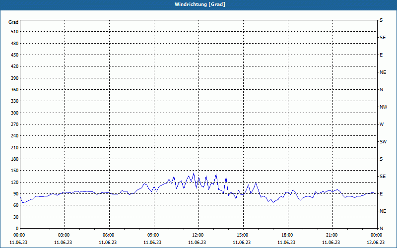Pick the "NE" compass label at the 30 gridline
Viewport: 397px width, 248px height.
(383, 211)
